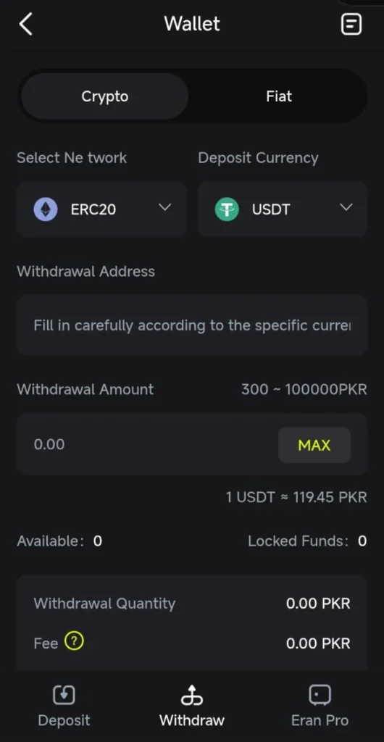Image resolution: width=384 pixels, height=742 pixels.
Task: Open the transaction records icon
Action: click(x=351, y=24)
